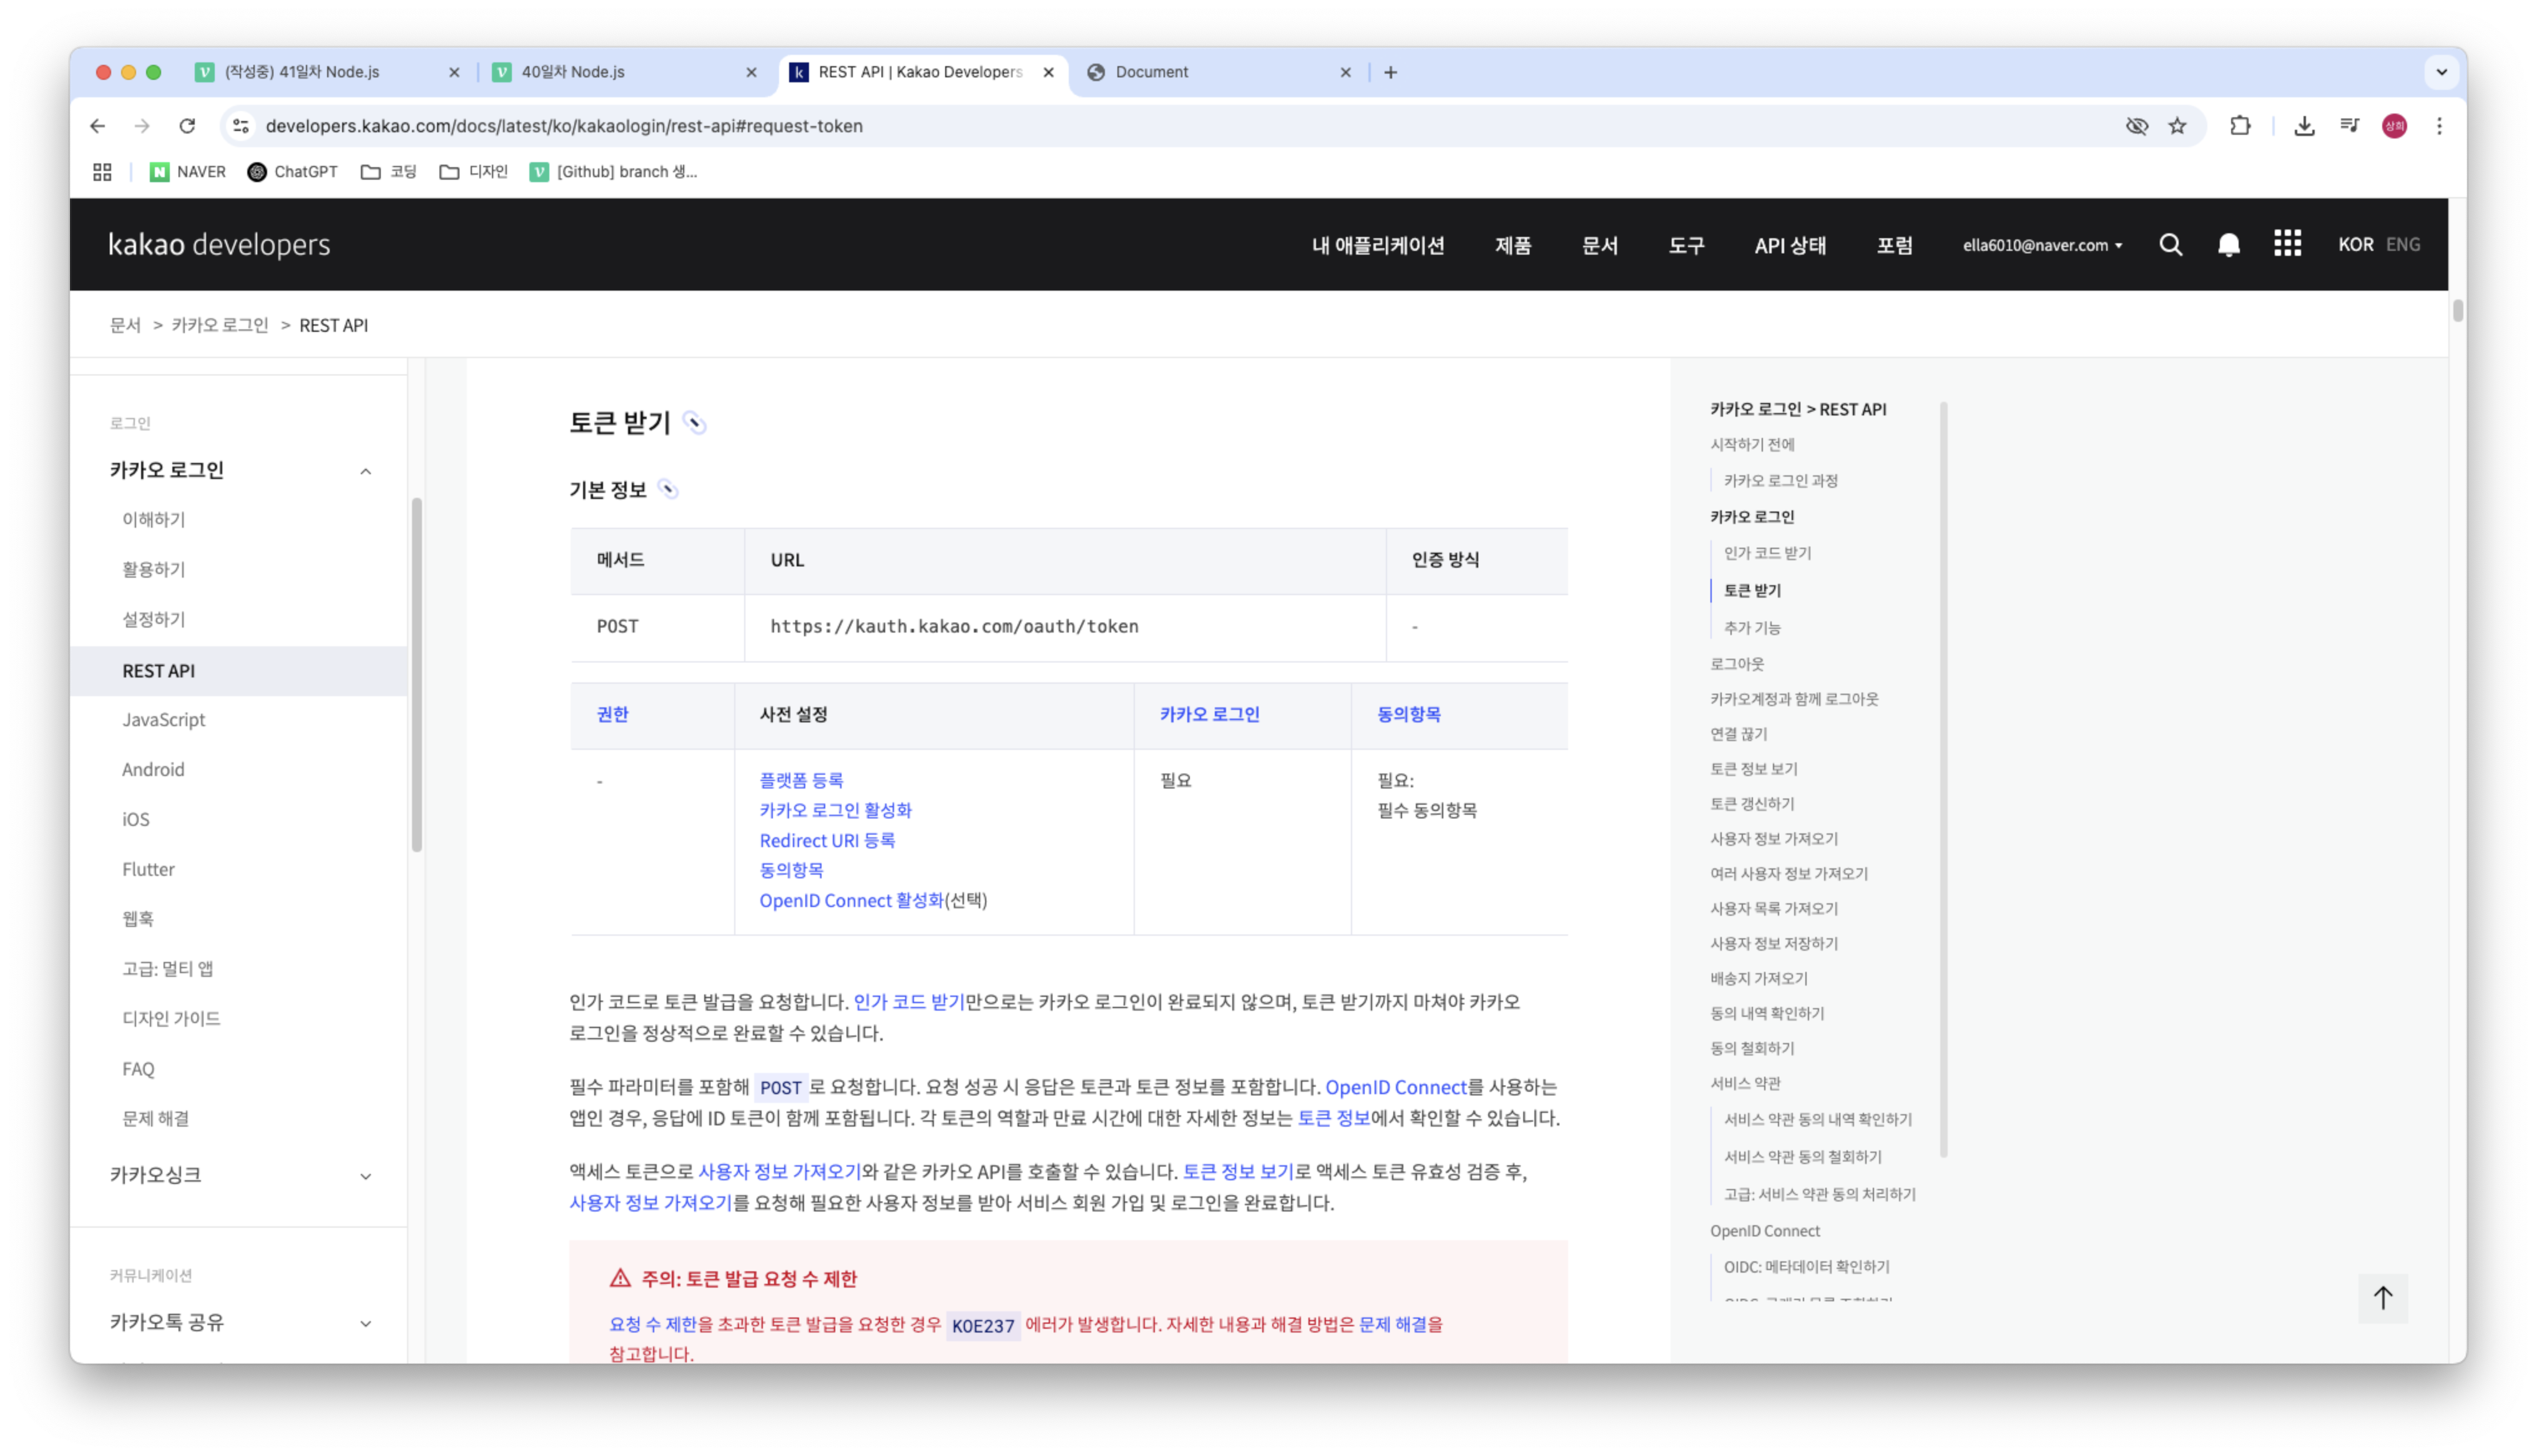Open the apps grid in bookmarks bar

pos(102,172)
